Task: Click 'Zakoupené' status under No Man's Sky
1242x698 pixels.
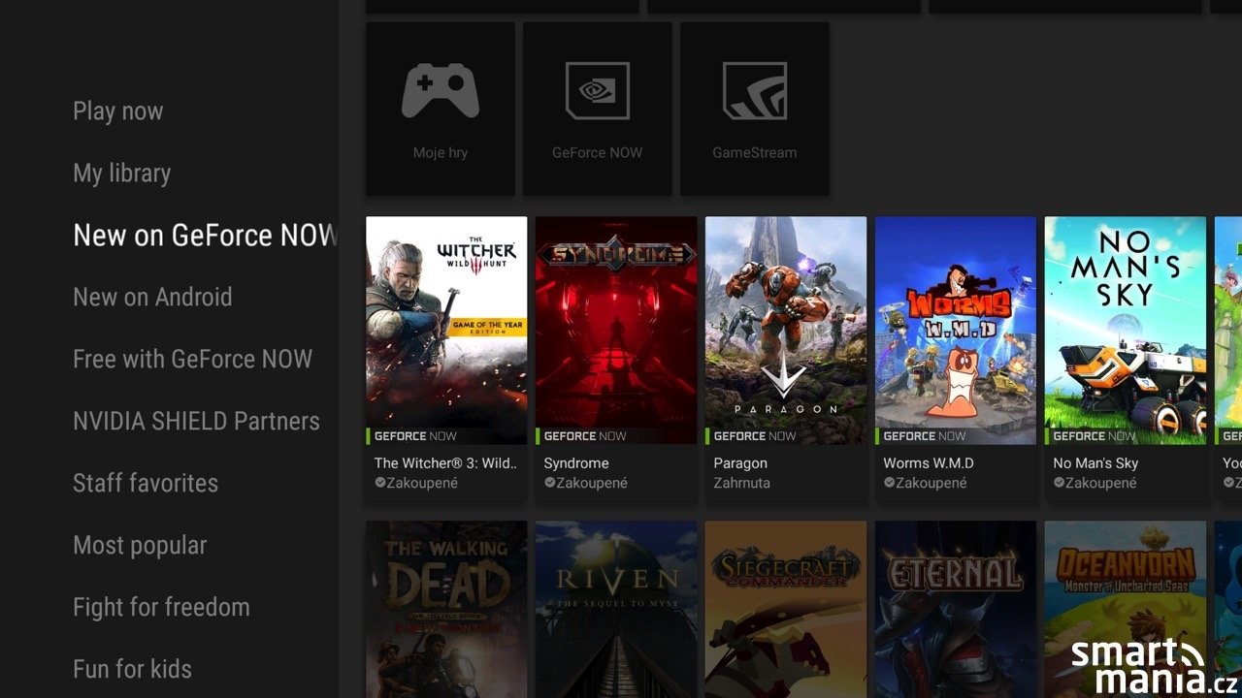Action: point(1095,483)
